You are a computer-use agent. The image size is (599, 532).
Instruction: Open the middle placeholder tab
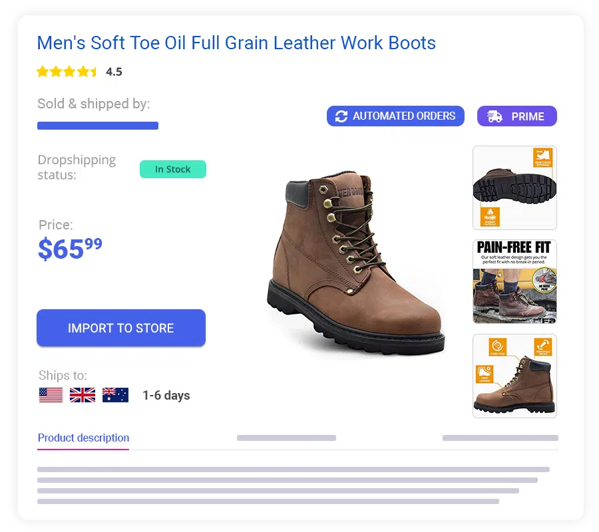[286, 438]
